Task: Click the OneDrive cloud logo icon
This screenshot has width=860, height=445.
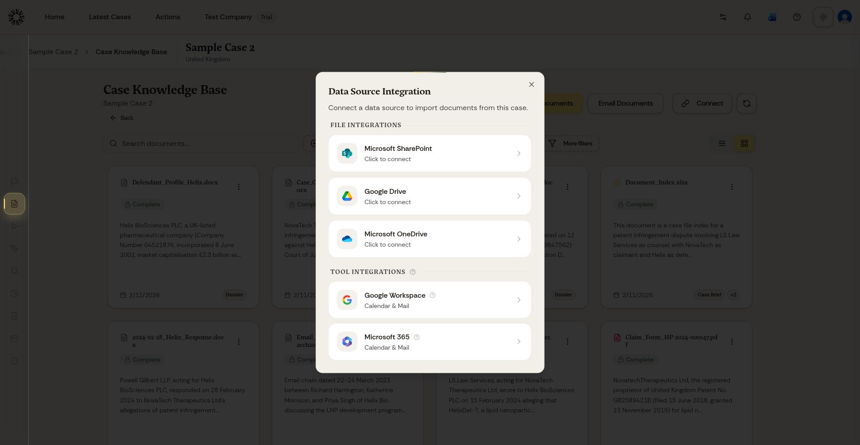Action: pos(347,239)
